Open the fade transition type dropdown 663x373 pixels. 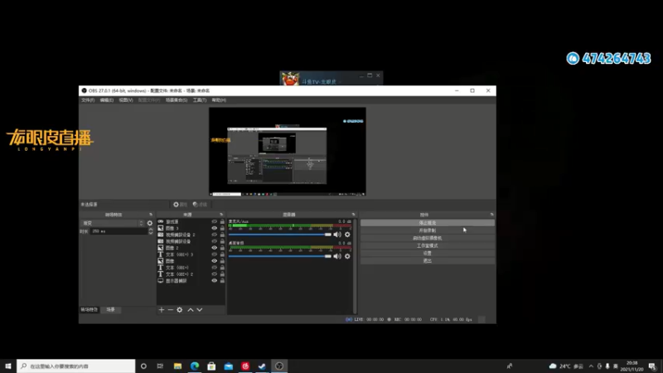(x=113, y=223)
